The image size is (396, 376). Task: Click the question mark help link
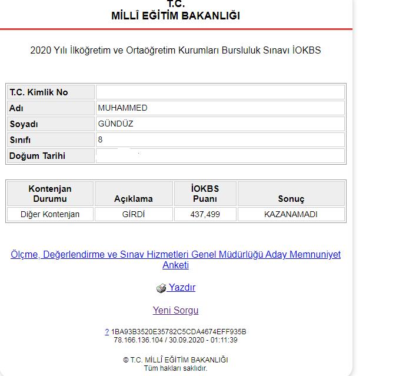pos(107,331)
